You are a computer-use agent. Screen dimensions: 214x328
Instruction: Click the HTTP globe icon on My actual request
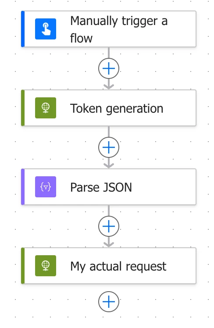tap(46, 266)
